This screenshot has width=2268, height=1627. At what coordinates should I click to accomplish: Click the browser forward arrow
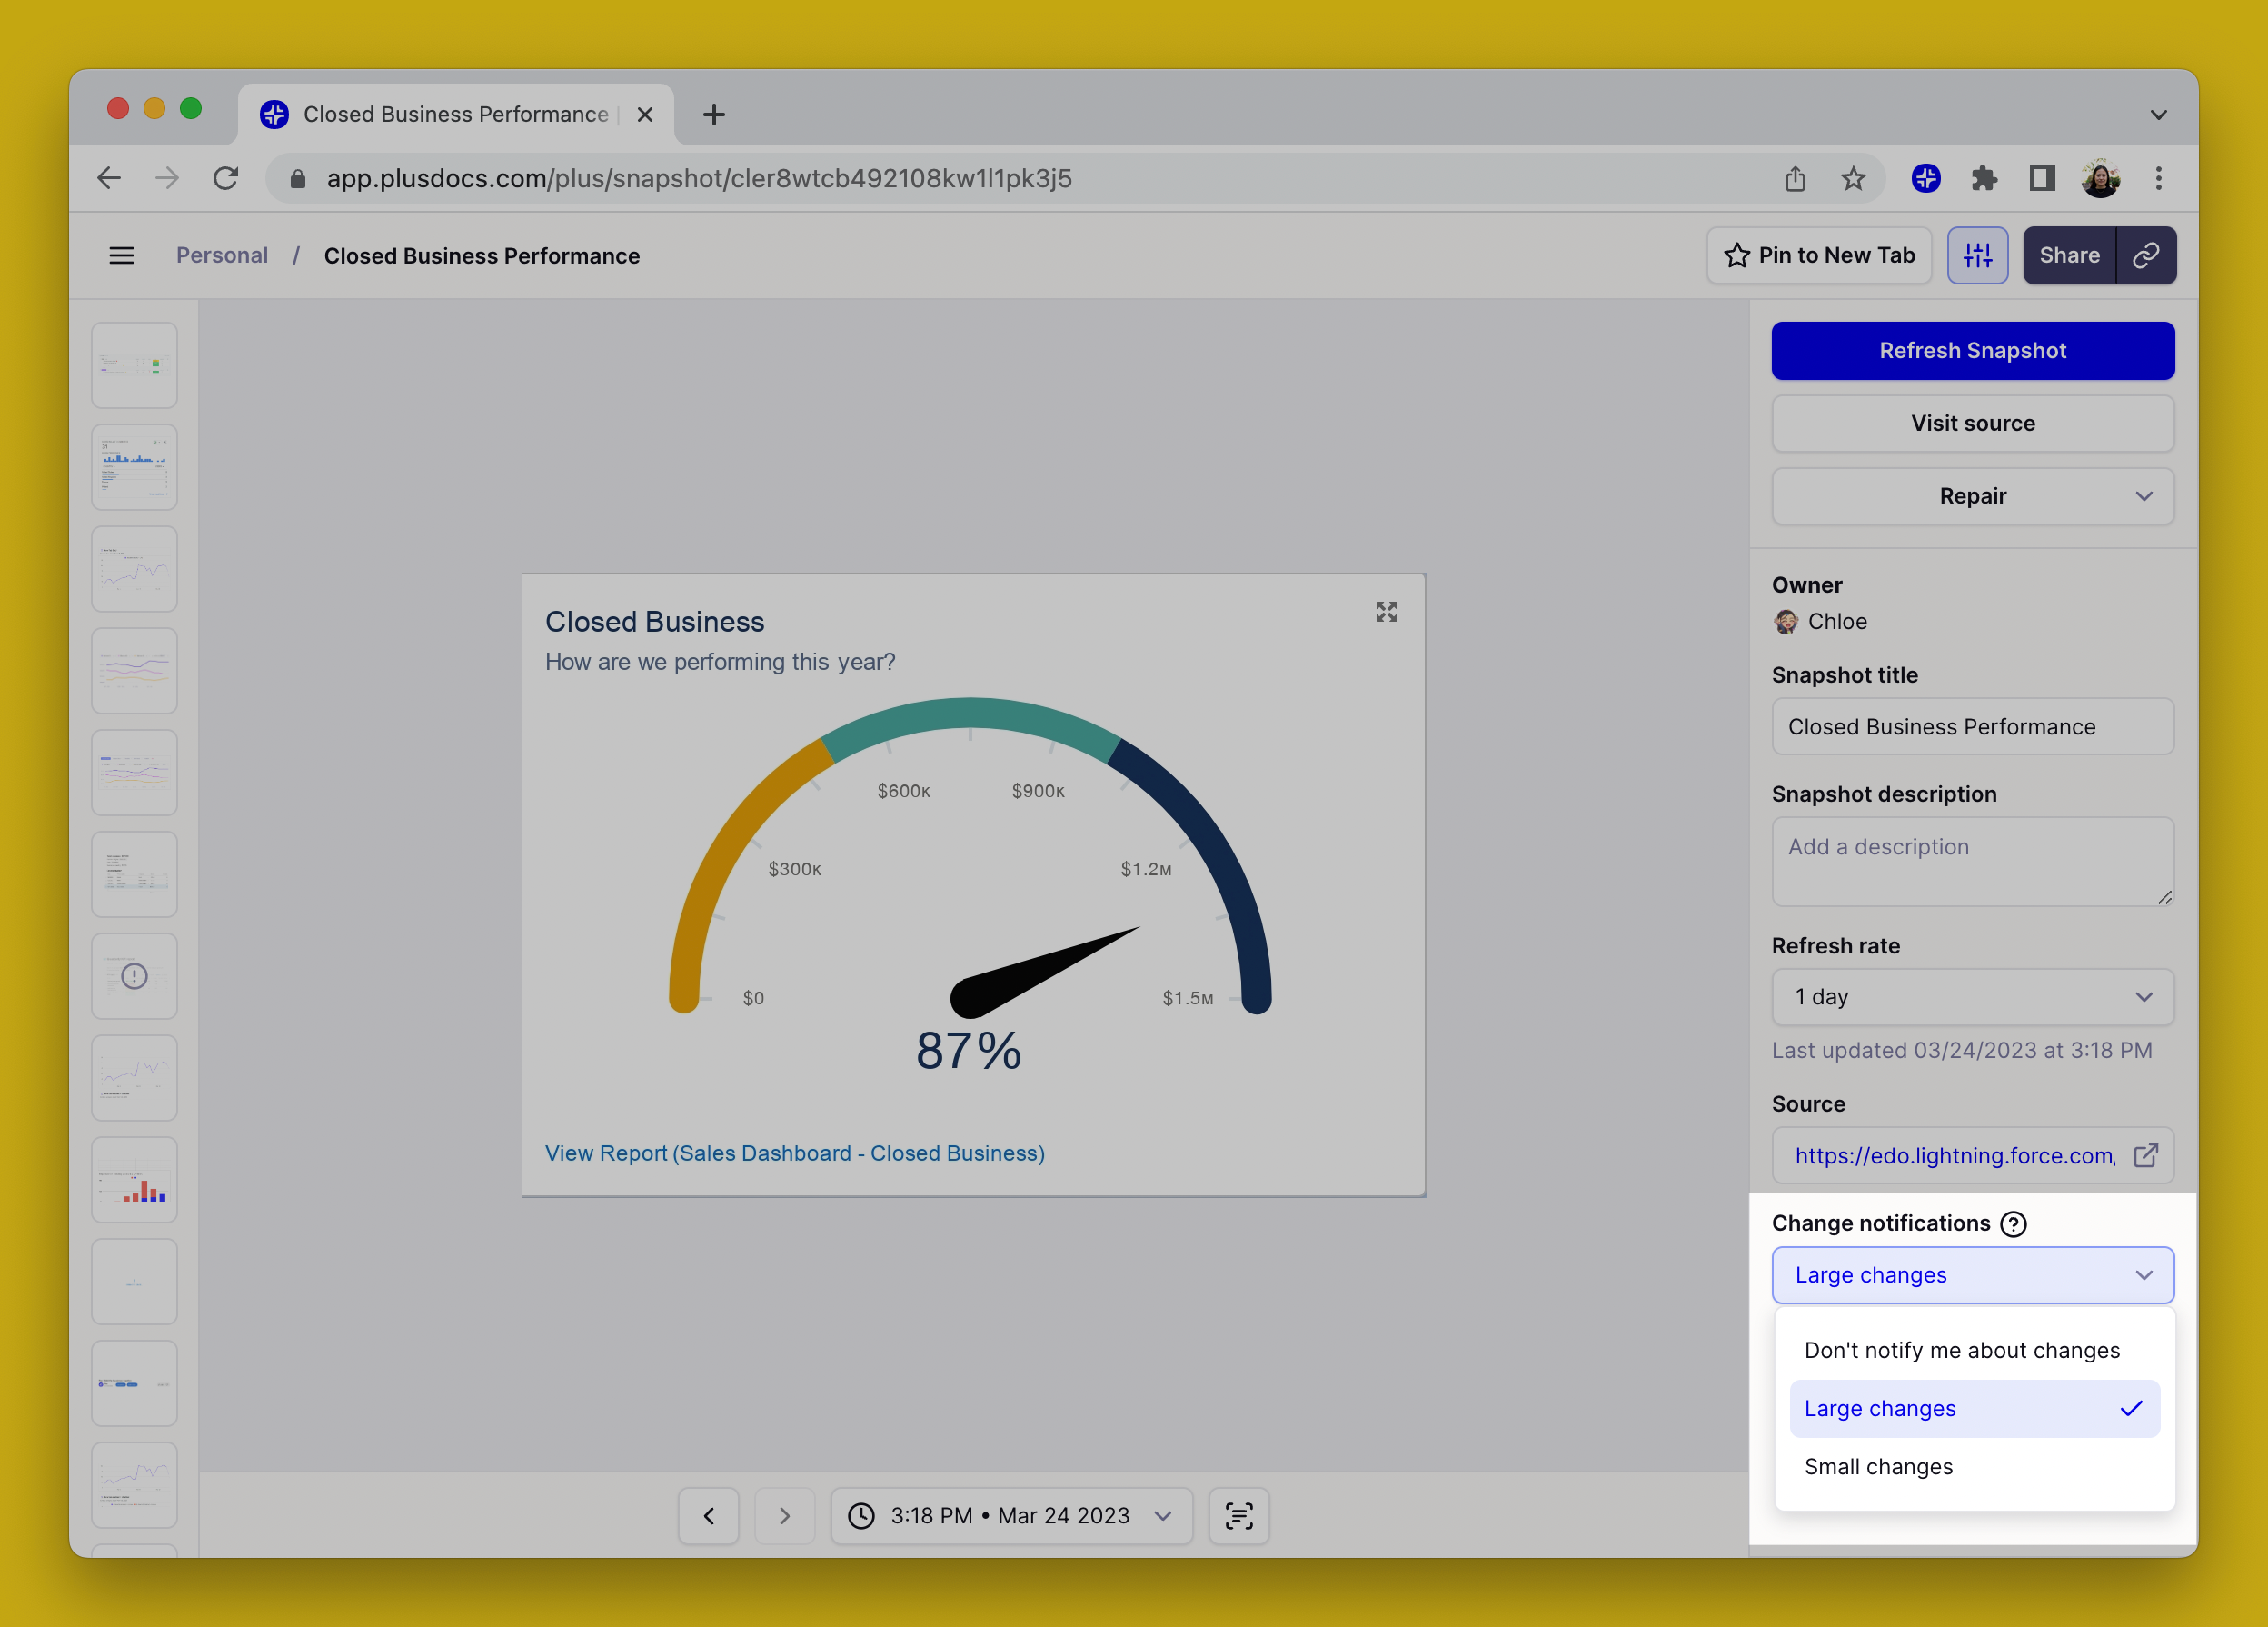click(x=167, y=178)
